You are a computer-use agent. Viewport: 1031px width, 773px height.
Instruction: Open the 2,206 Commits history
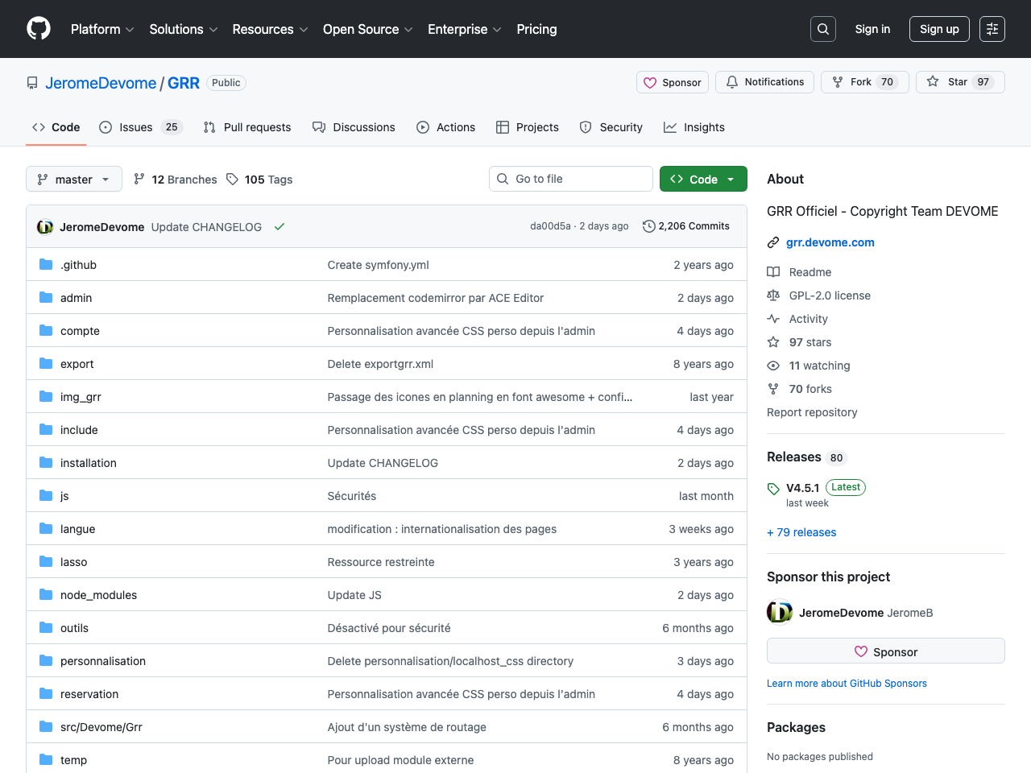[x=686, y=226]
